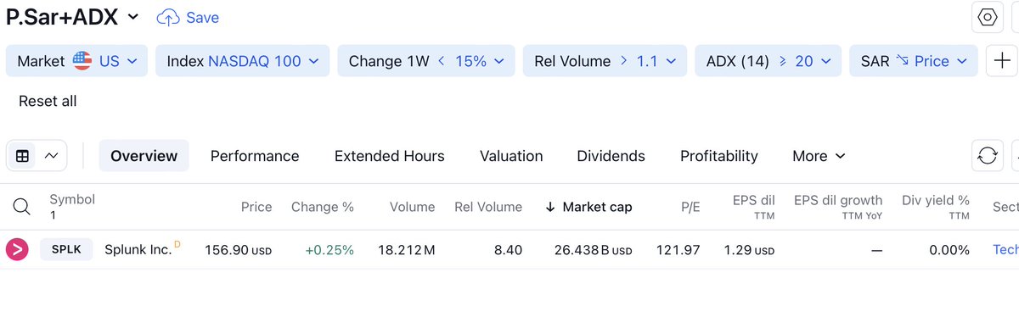Click the refresh icon button
Viewport: 1019px width, 328px height.
[x=987, y=156]
